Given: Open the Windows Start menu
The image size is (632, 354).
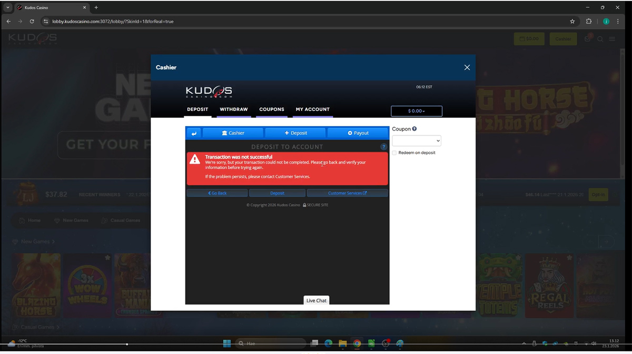Looking at the screenshot, I should [x=227, y=343].
